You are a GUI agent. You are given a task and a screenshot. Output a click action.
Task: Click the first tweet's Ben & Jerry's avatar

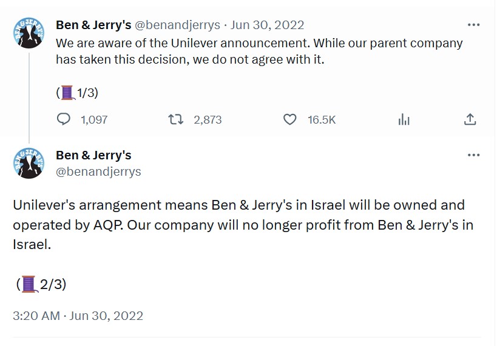pyautogui.click(x=28, y=33)
